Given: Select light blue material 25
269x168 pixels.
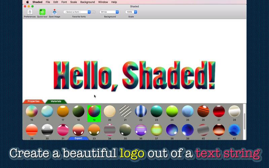Looking at the screenshot, I should coord(188,111).
